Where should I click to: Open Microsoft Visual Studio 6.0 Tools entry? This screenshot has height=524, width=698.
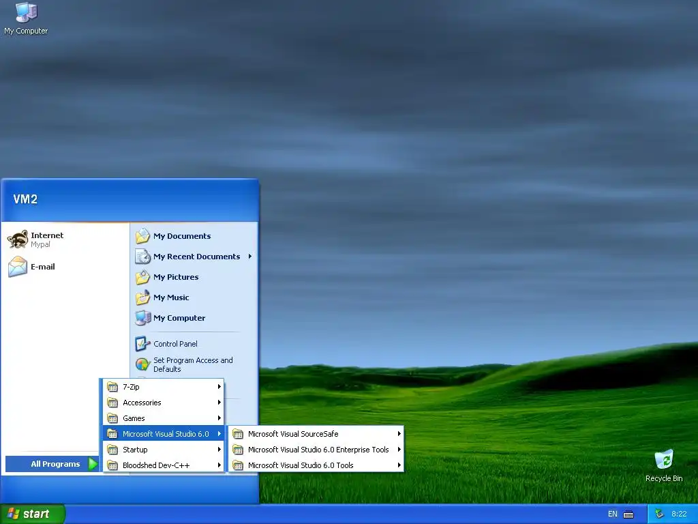pyautogui.click(x=316, y=465)
